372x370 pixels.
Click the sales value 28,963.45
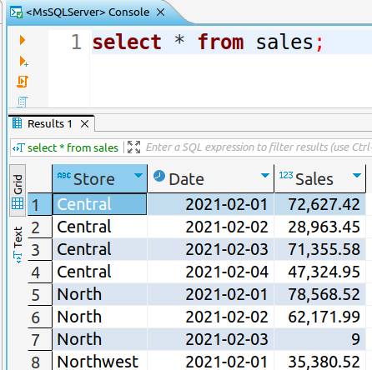tap(319, 227)
